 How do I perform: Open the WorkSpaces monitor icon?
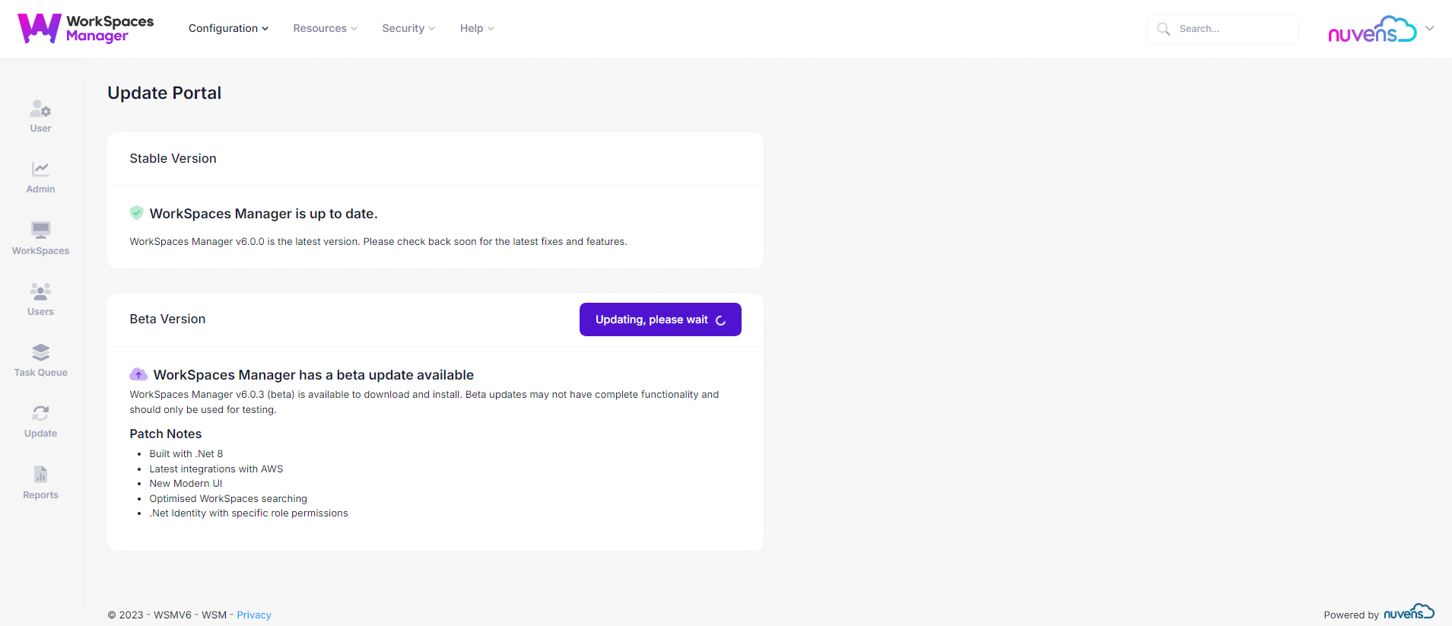(40, 230)
